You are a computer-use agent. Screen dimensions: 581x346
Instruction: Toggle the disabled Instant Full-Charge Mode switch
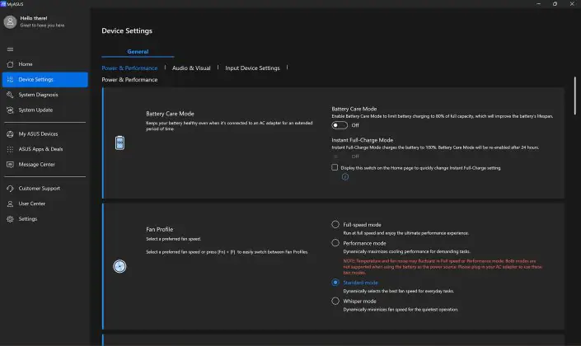click(340, 157)
